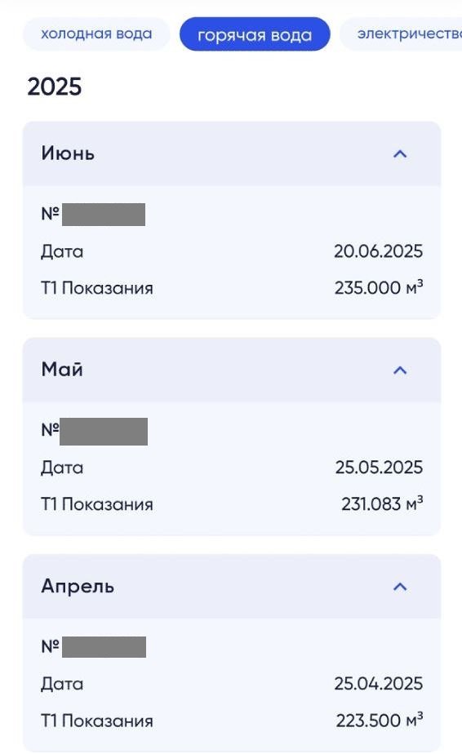Screen dimensions: 462x754
Task: Select the reading 231.083 м³
Action: (x=382, y=503)
